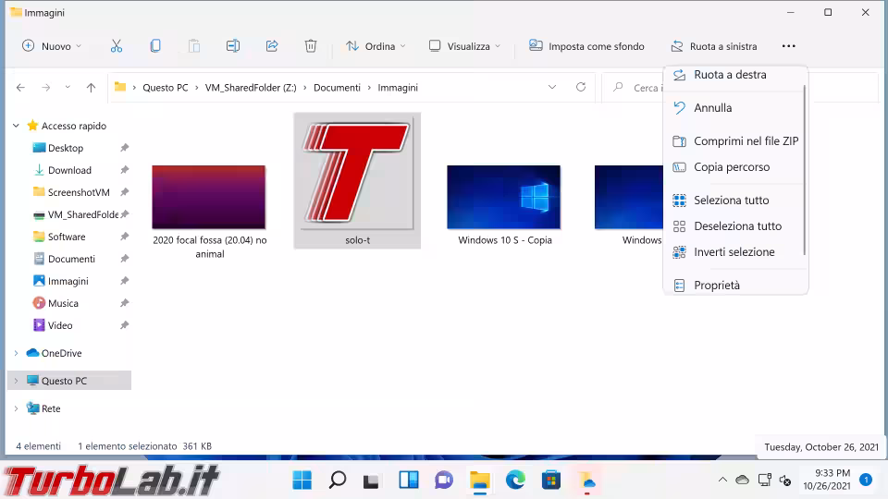The width and height of the screenshot is (888, 499).
Task: Open Download folder in quick access
Action: (69, 170)
